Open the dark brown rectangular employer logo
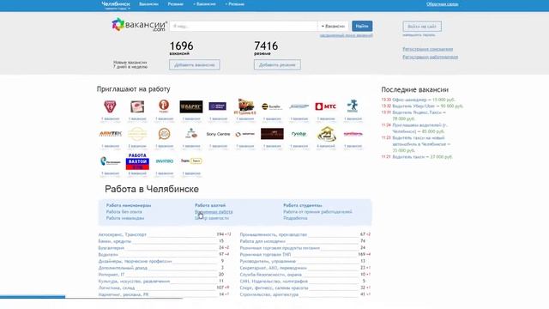549x309 pixels. coord(272,134)
